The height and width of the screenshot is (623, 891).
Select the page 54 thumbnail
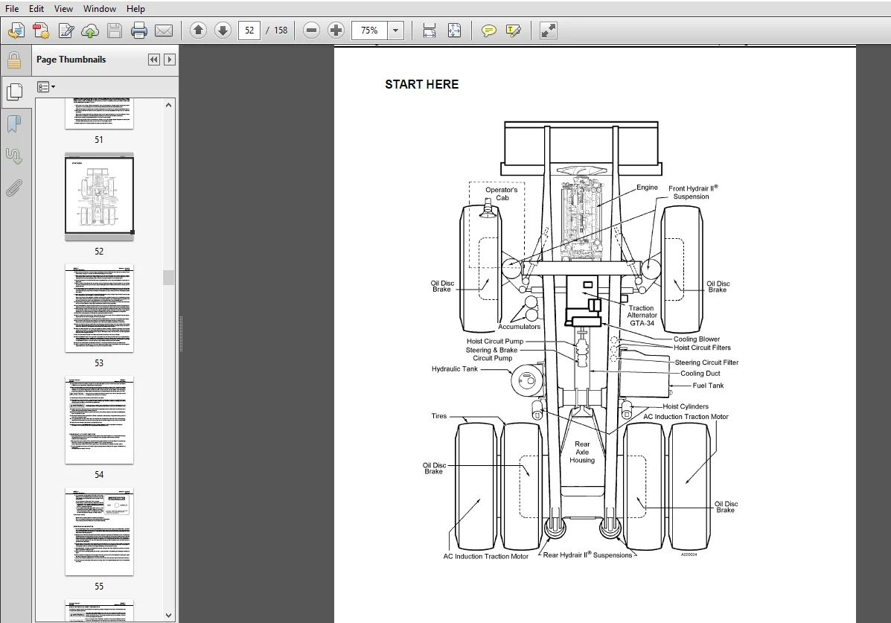tap(99, 420)
